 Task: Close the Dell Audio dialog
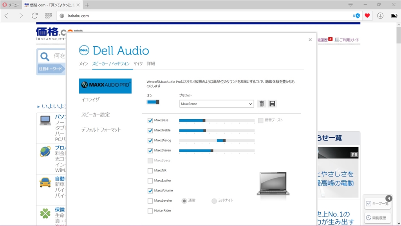point(310,40)
